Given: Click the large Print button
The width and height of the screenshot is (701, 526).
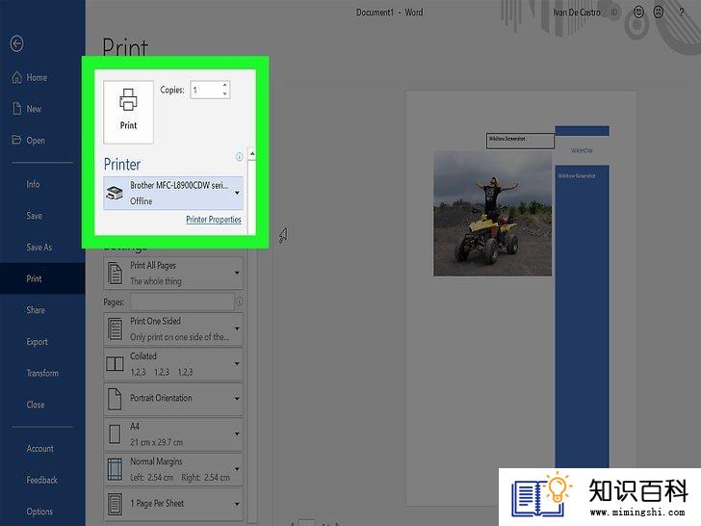Looking at the screenshot, I should [128, 112].
